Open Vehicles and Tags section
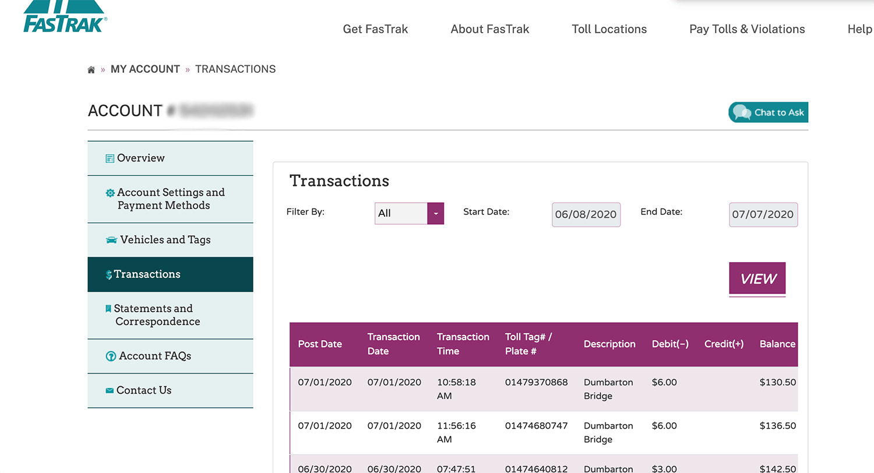 pos(170,239)
